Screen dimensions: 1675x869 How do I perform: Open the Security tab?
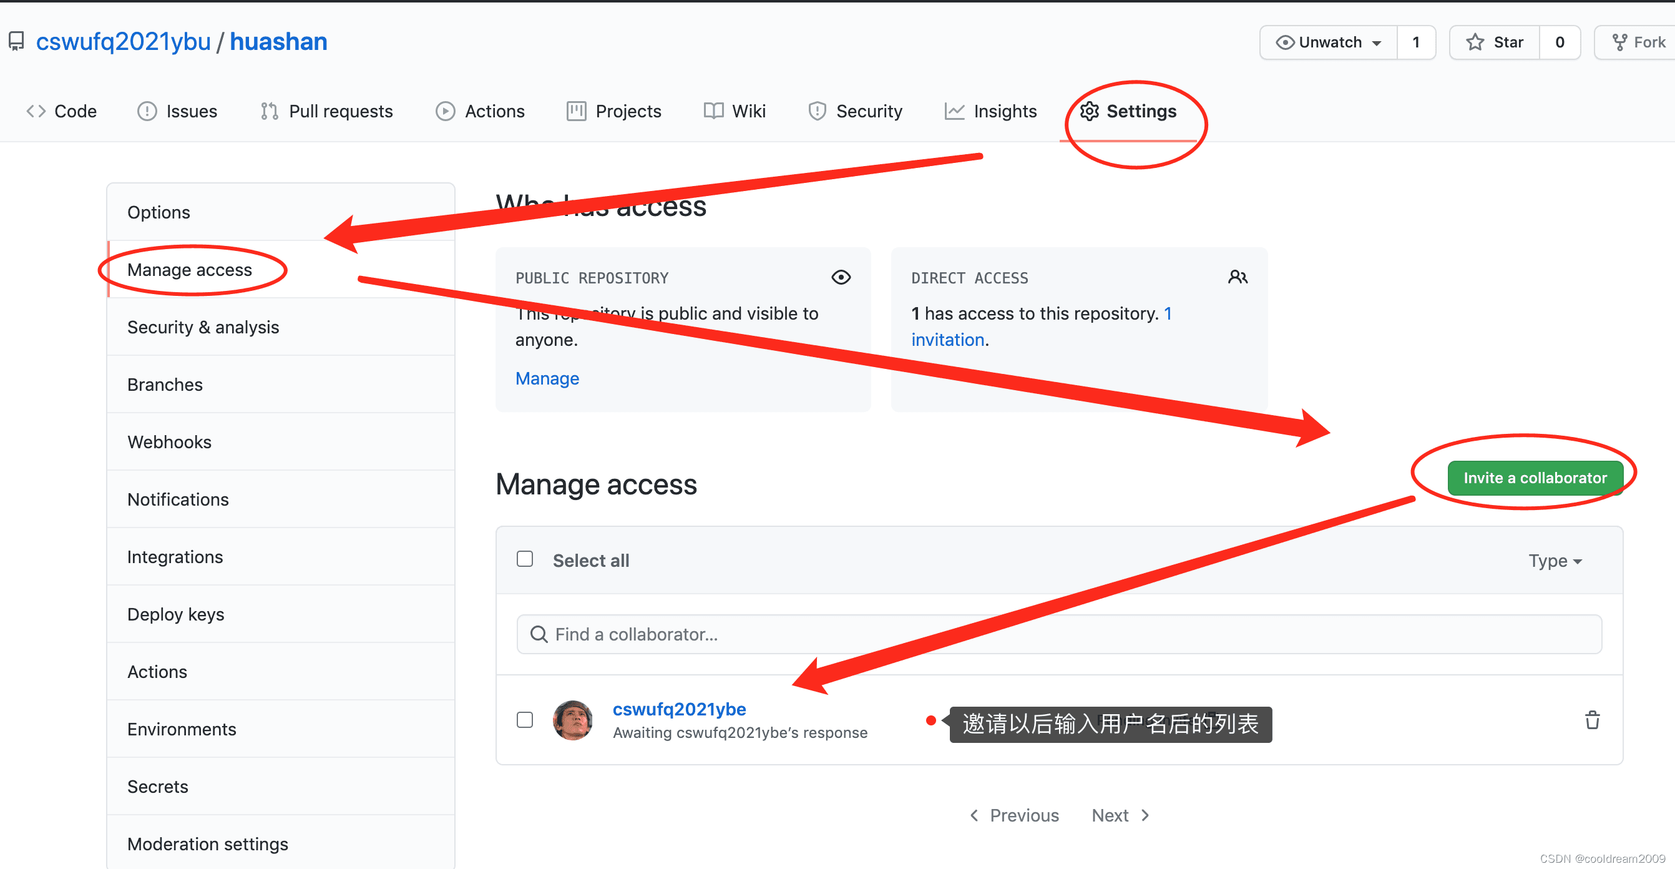(x=856, y=111)
